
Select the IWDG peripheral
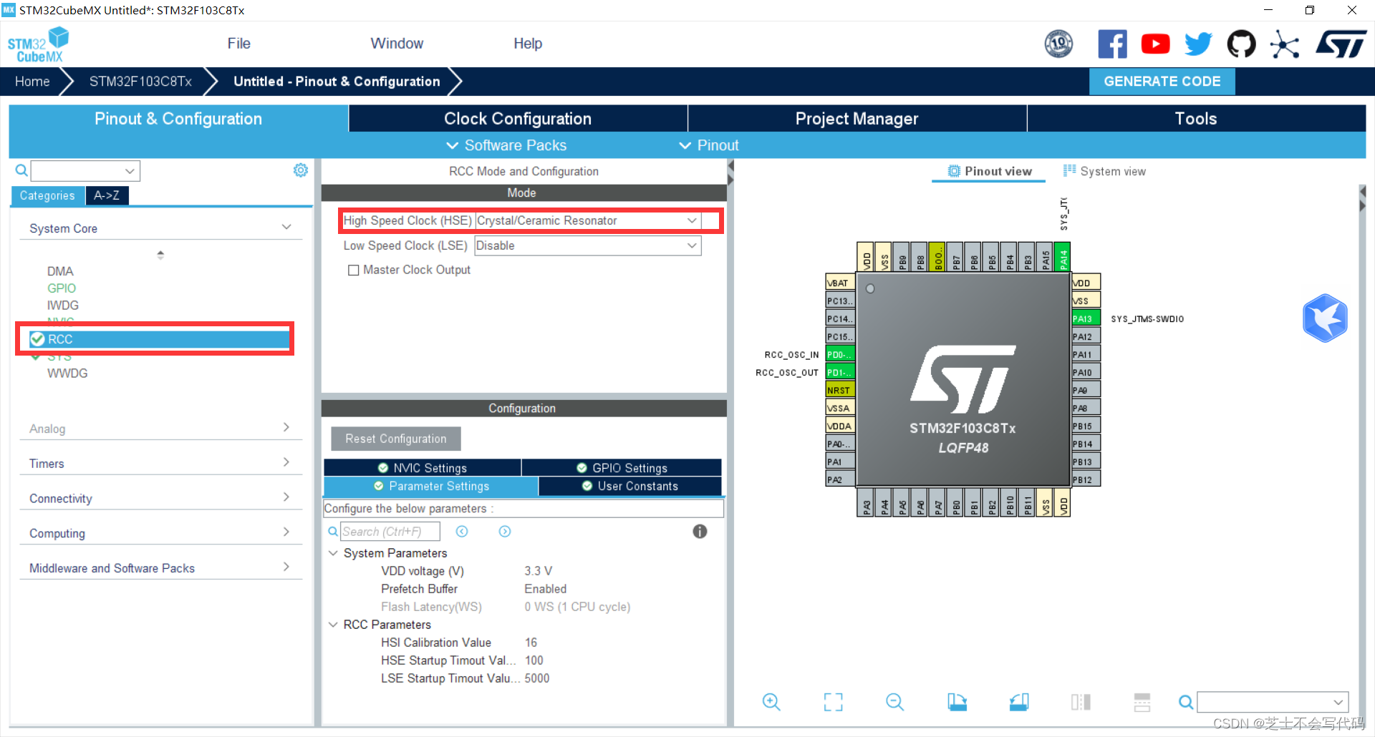pos(63,306)
